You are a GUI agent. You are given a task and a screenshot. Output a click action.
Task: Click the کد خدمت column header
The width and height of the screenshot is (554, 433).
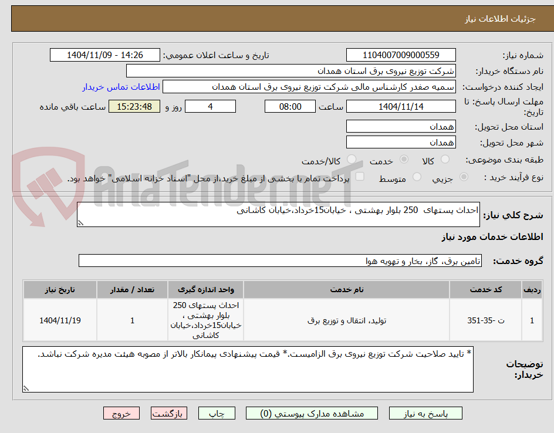(x=486, y=290)
